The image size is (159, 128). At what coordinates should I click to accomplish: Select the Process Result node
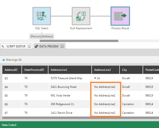tap(120, 16)
